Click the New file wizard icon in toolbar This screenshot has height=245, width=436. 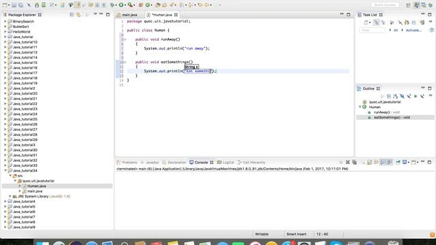click(5, 5)
